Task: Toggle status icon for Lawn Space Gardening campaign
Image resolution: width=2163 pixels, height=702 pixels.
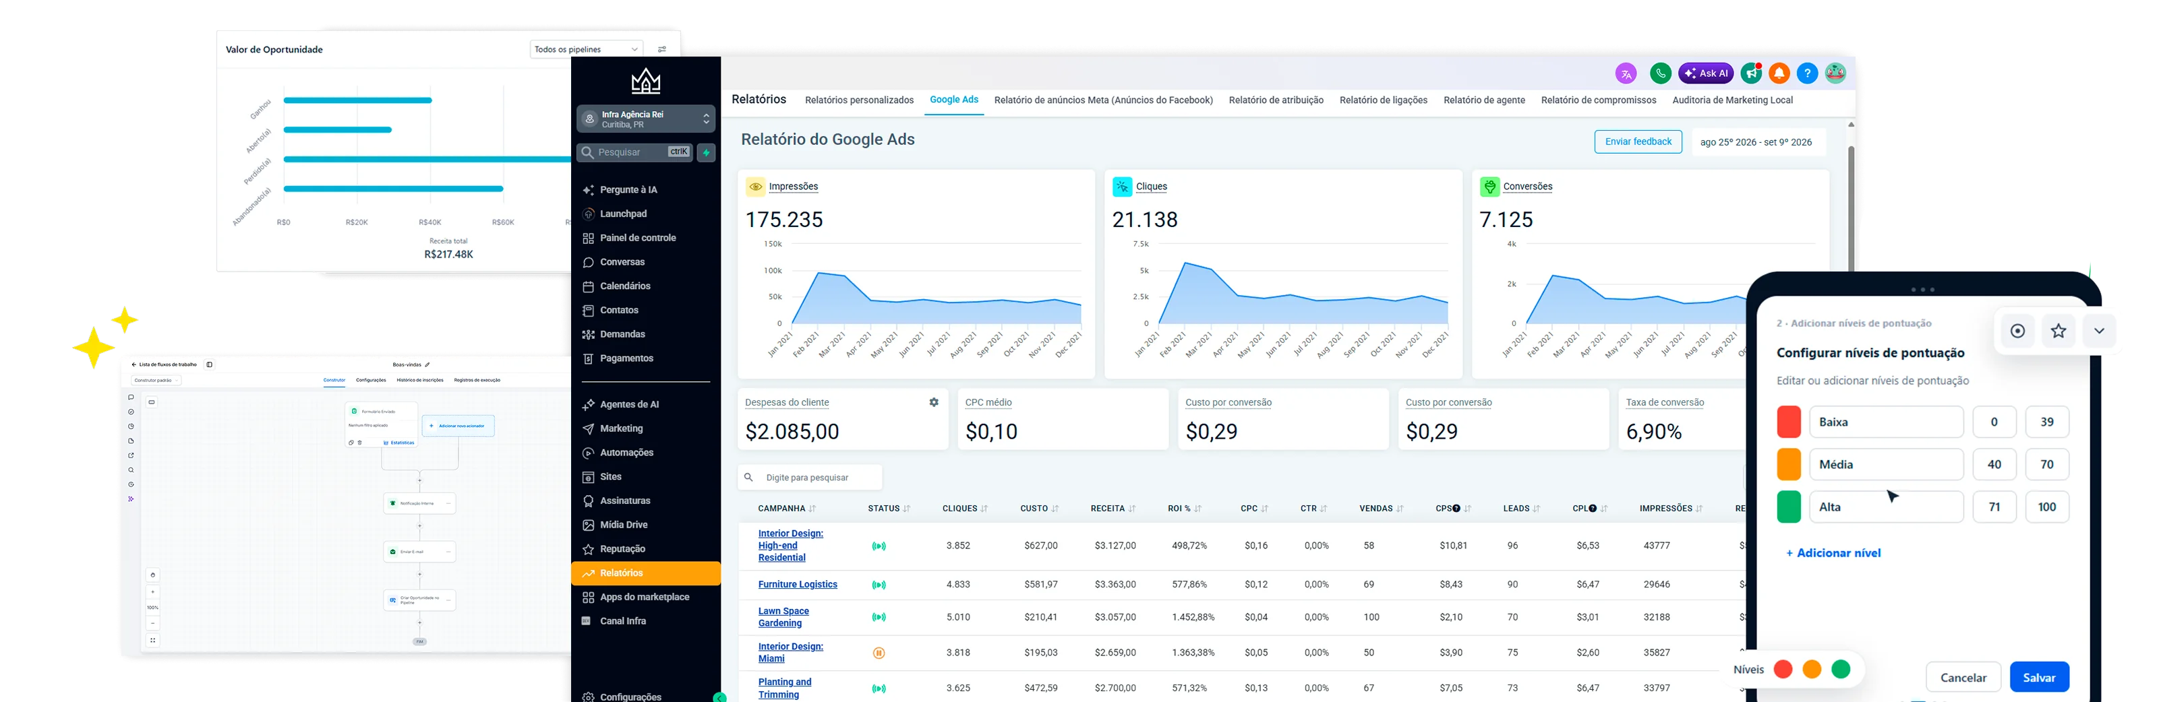Action: pyautogui.click(x=879, y=617)
